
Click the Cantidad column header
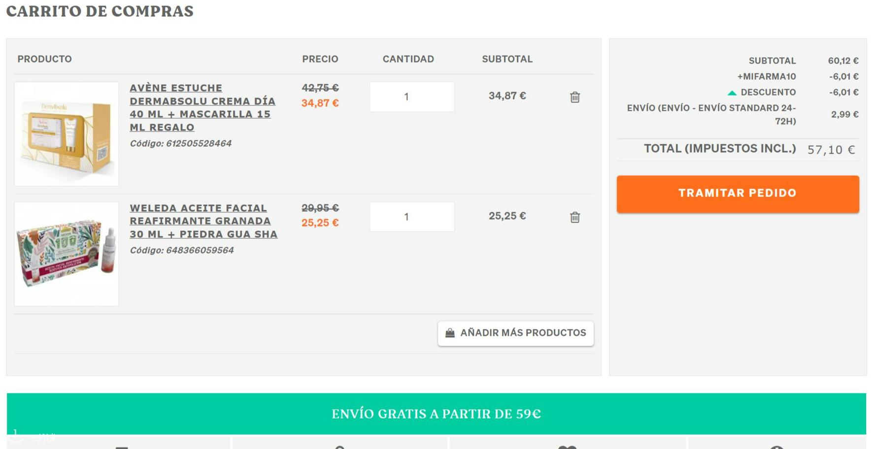point(408,59)
